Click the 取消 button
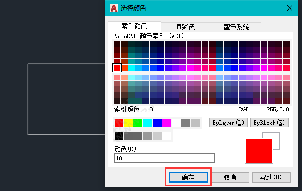302x191 pixels. pyautogui.click(x=230, y=177)
